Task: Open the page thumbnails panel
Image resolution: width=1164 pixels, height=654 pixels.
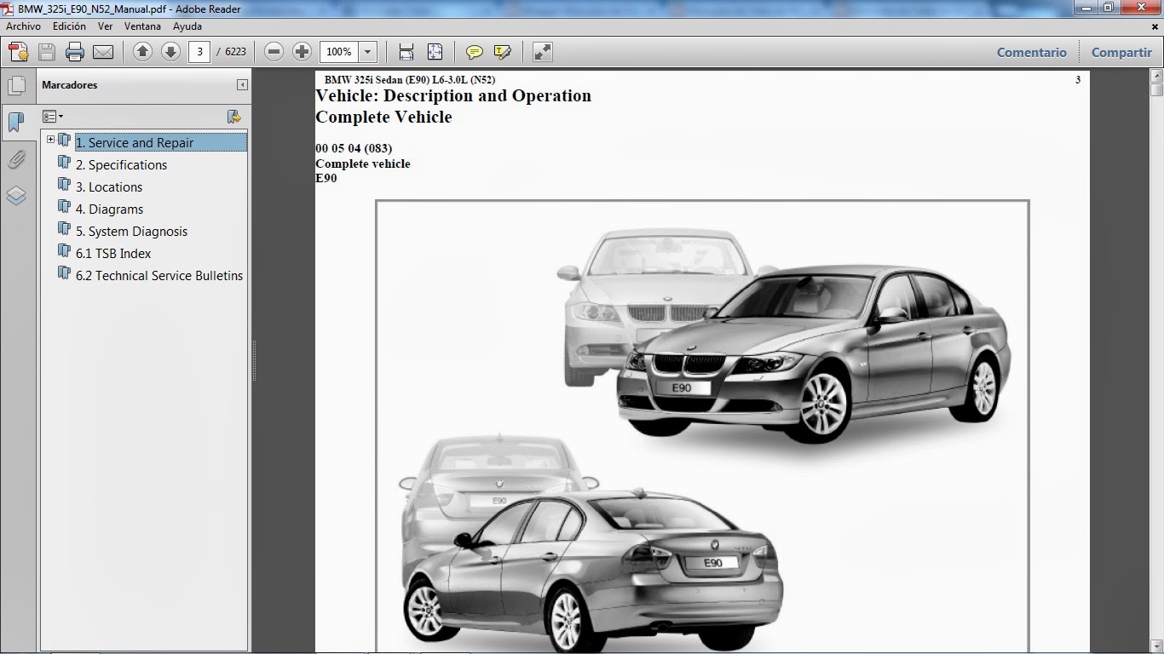Action: pos(16,85)
